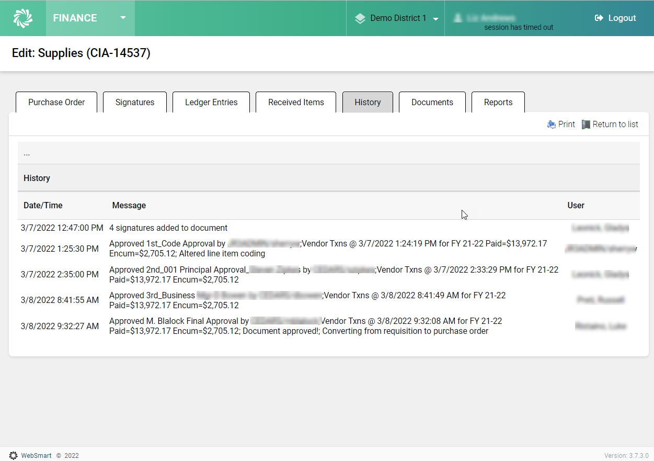The image size is (654, 461).
Task: Switch to the Reports tab
Action: coord(498,102)
